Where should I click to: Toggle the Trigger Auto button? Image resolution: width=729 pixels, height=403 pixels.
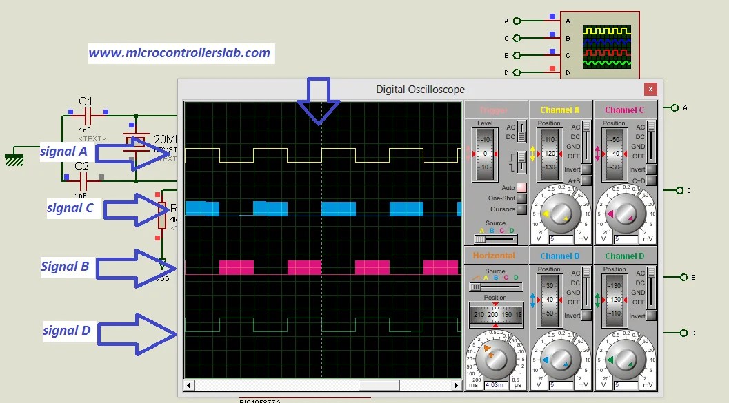click(x=521, y=187)
